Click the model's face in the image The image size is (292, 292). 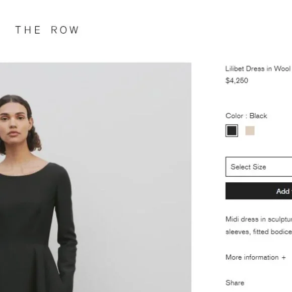[x=14, y=123]
